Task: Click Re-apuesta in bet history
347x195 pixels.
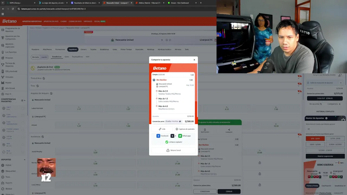Action: coord(316,104)
